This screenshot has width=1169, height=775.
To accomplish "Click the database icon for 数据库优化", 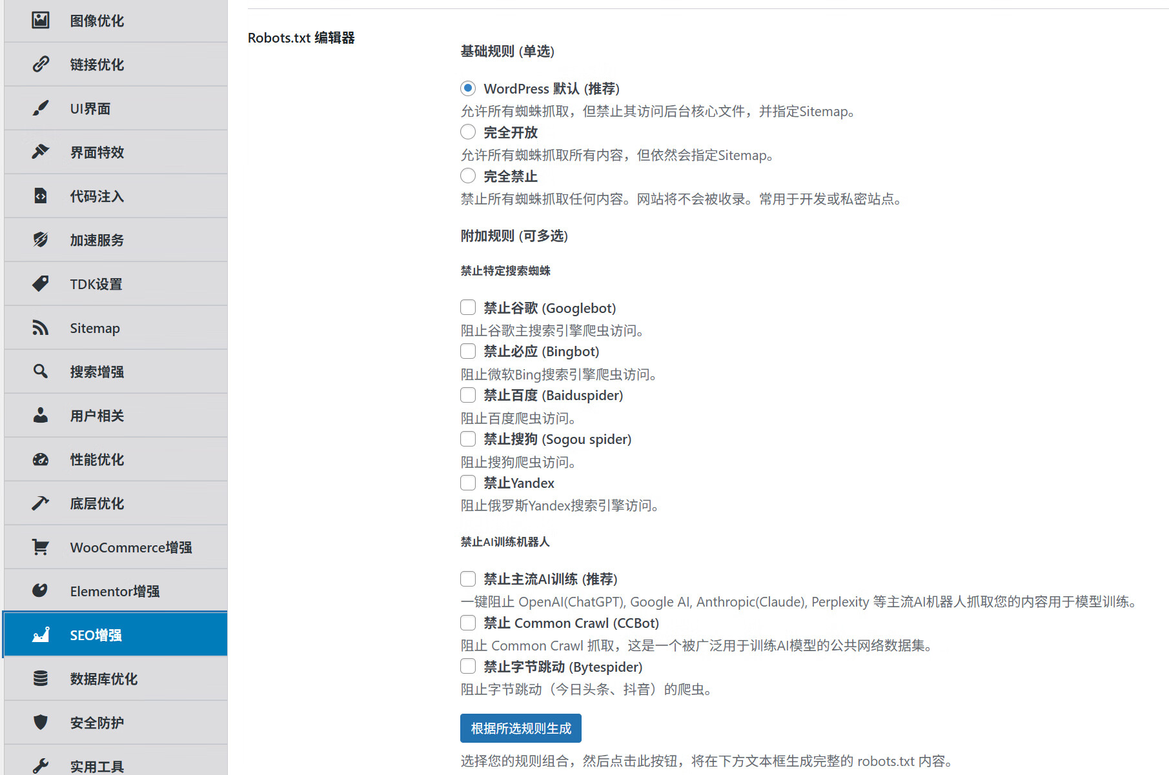I will 41,678.
